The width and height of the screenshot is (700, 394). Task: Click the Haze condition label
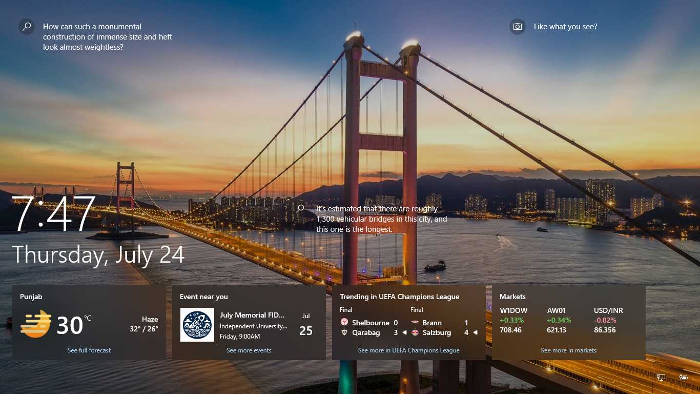tap(150, 319)
